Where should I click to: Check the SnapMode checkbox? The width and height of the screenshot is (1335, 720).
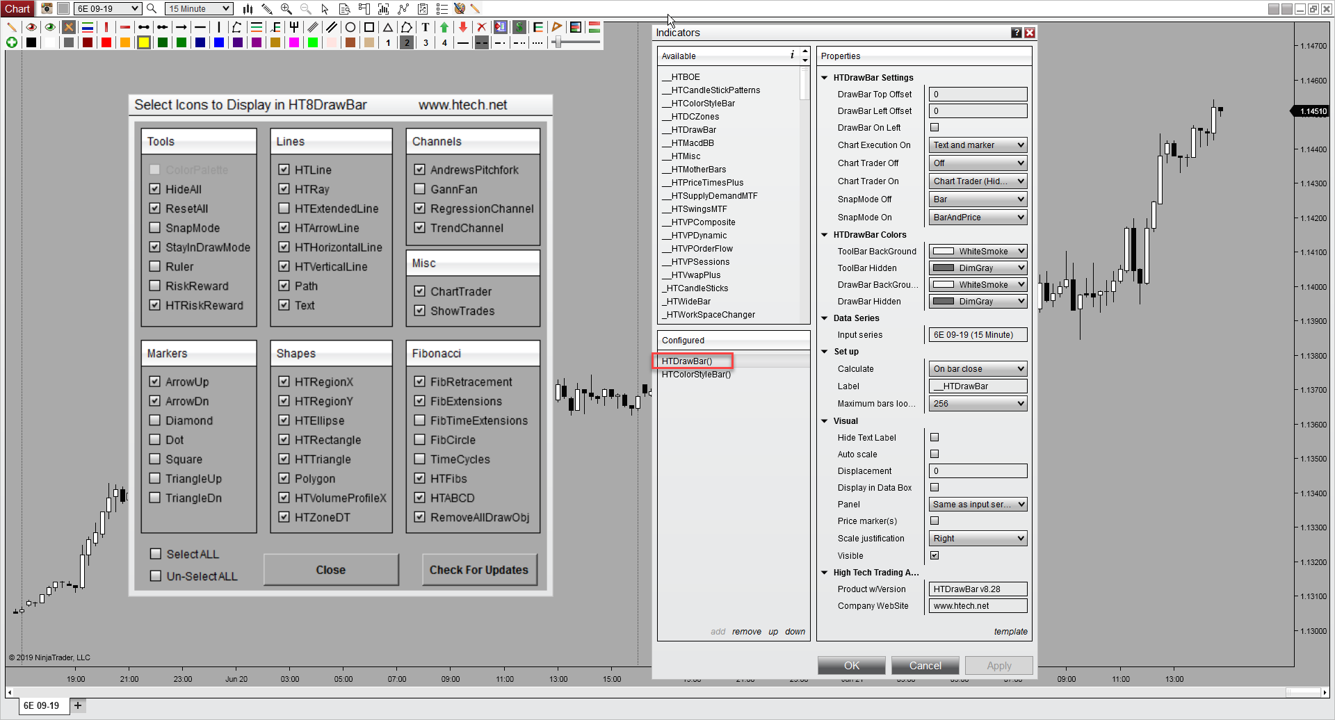[x=154, y=228]
